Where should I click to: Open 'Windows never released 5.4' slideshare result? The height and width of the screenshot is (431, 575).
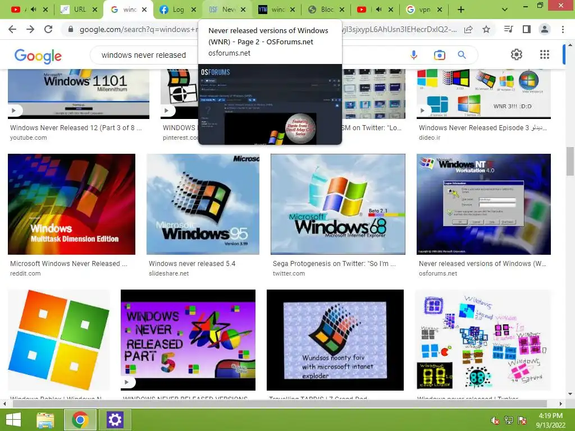pos(192,264)
